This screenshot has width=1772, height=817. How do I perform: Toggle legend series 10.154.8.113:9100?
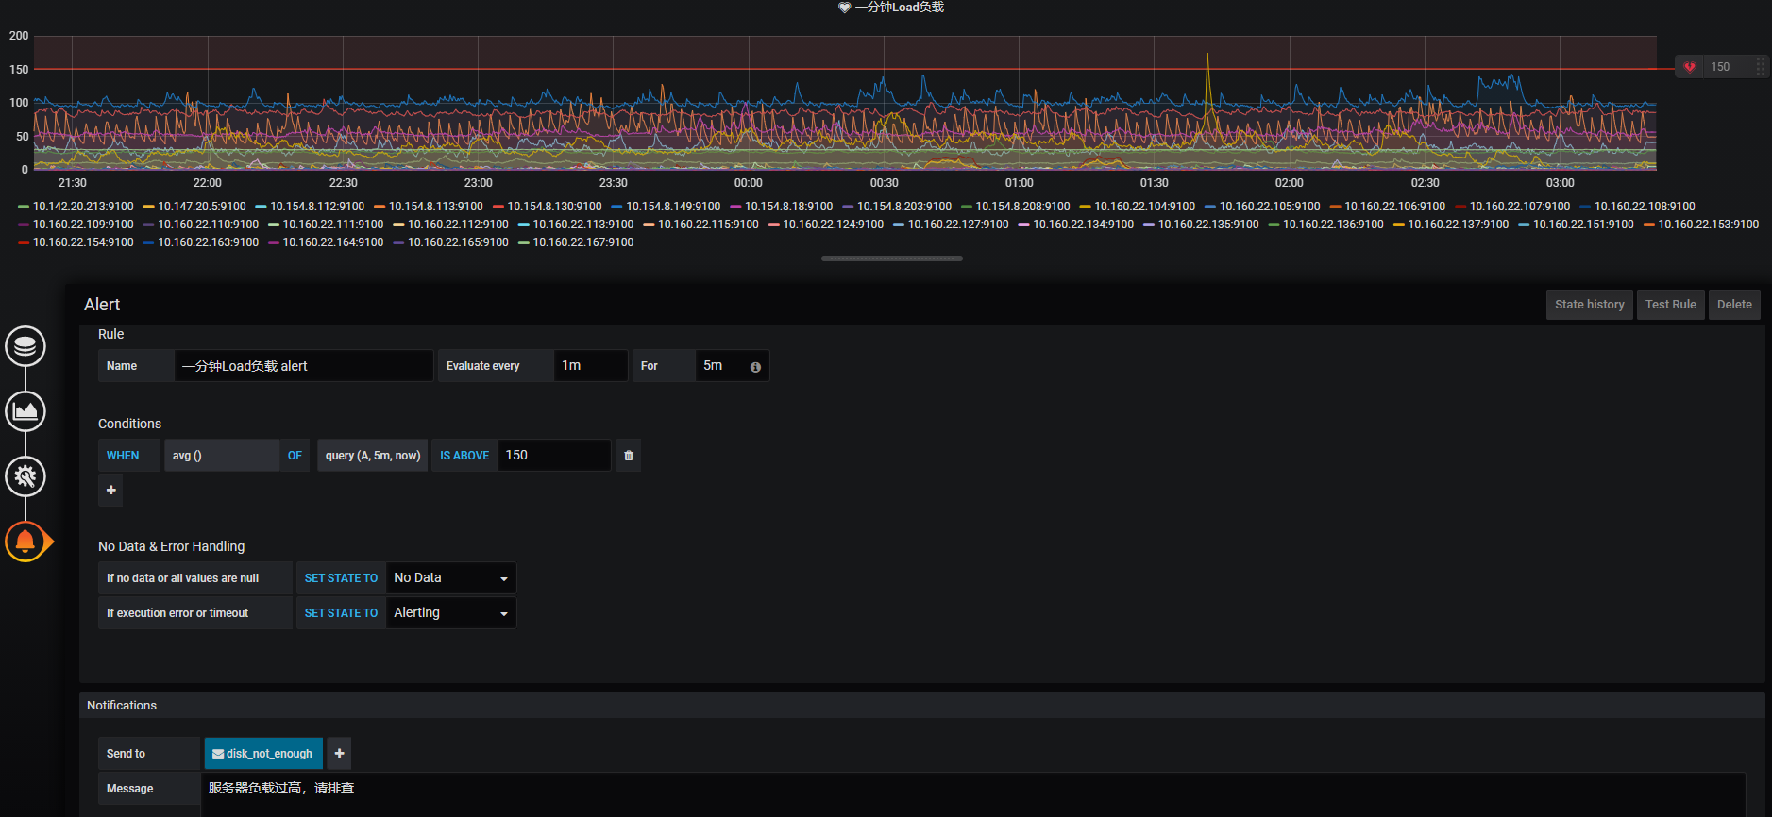[x=436, y=207]
